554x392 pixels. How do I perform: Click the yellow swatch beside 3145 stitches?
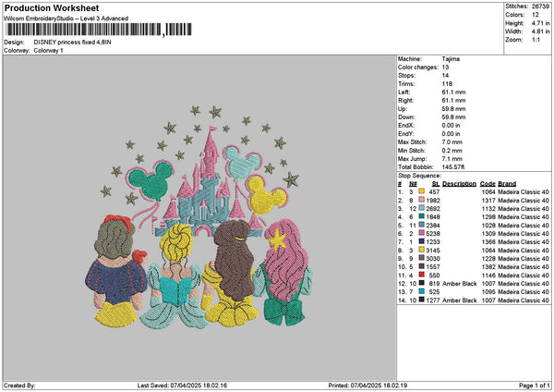pos(422,250)
